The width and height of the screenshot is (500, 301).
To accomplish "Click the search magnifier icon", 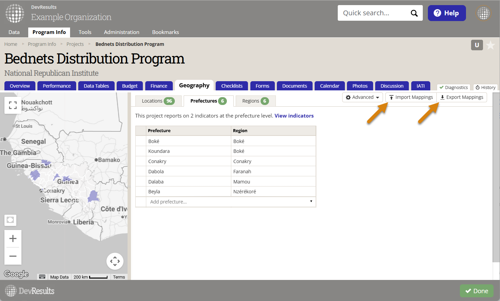I will (x=414, y=13).
